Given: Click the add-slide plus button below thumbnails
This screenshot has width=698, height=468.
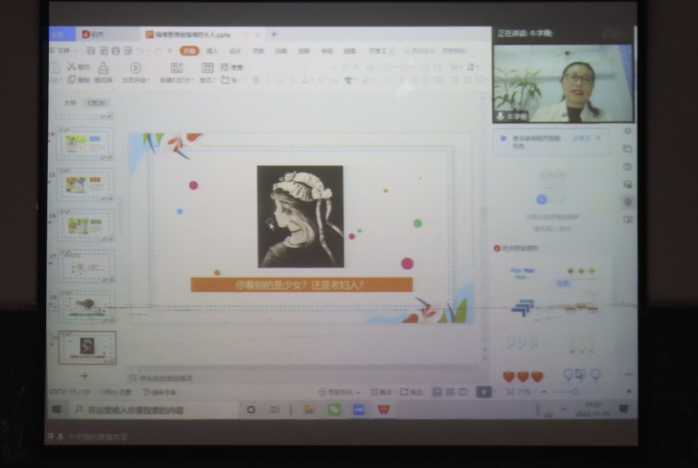Looking at the screenshot, I should (85, 376).
